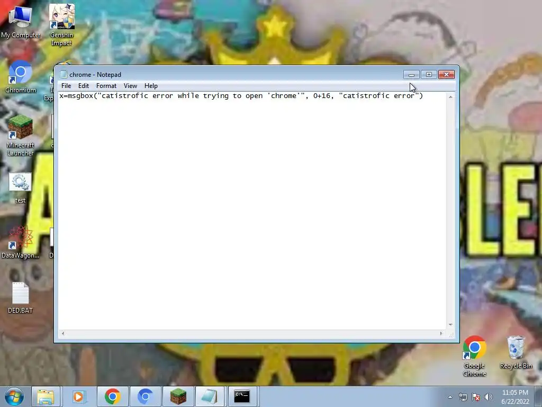Screen dimensions: 542x407
Task: Select the DataWagon desktop shortcut
Action: coord(21,242)
